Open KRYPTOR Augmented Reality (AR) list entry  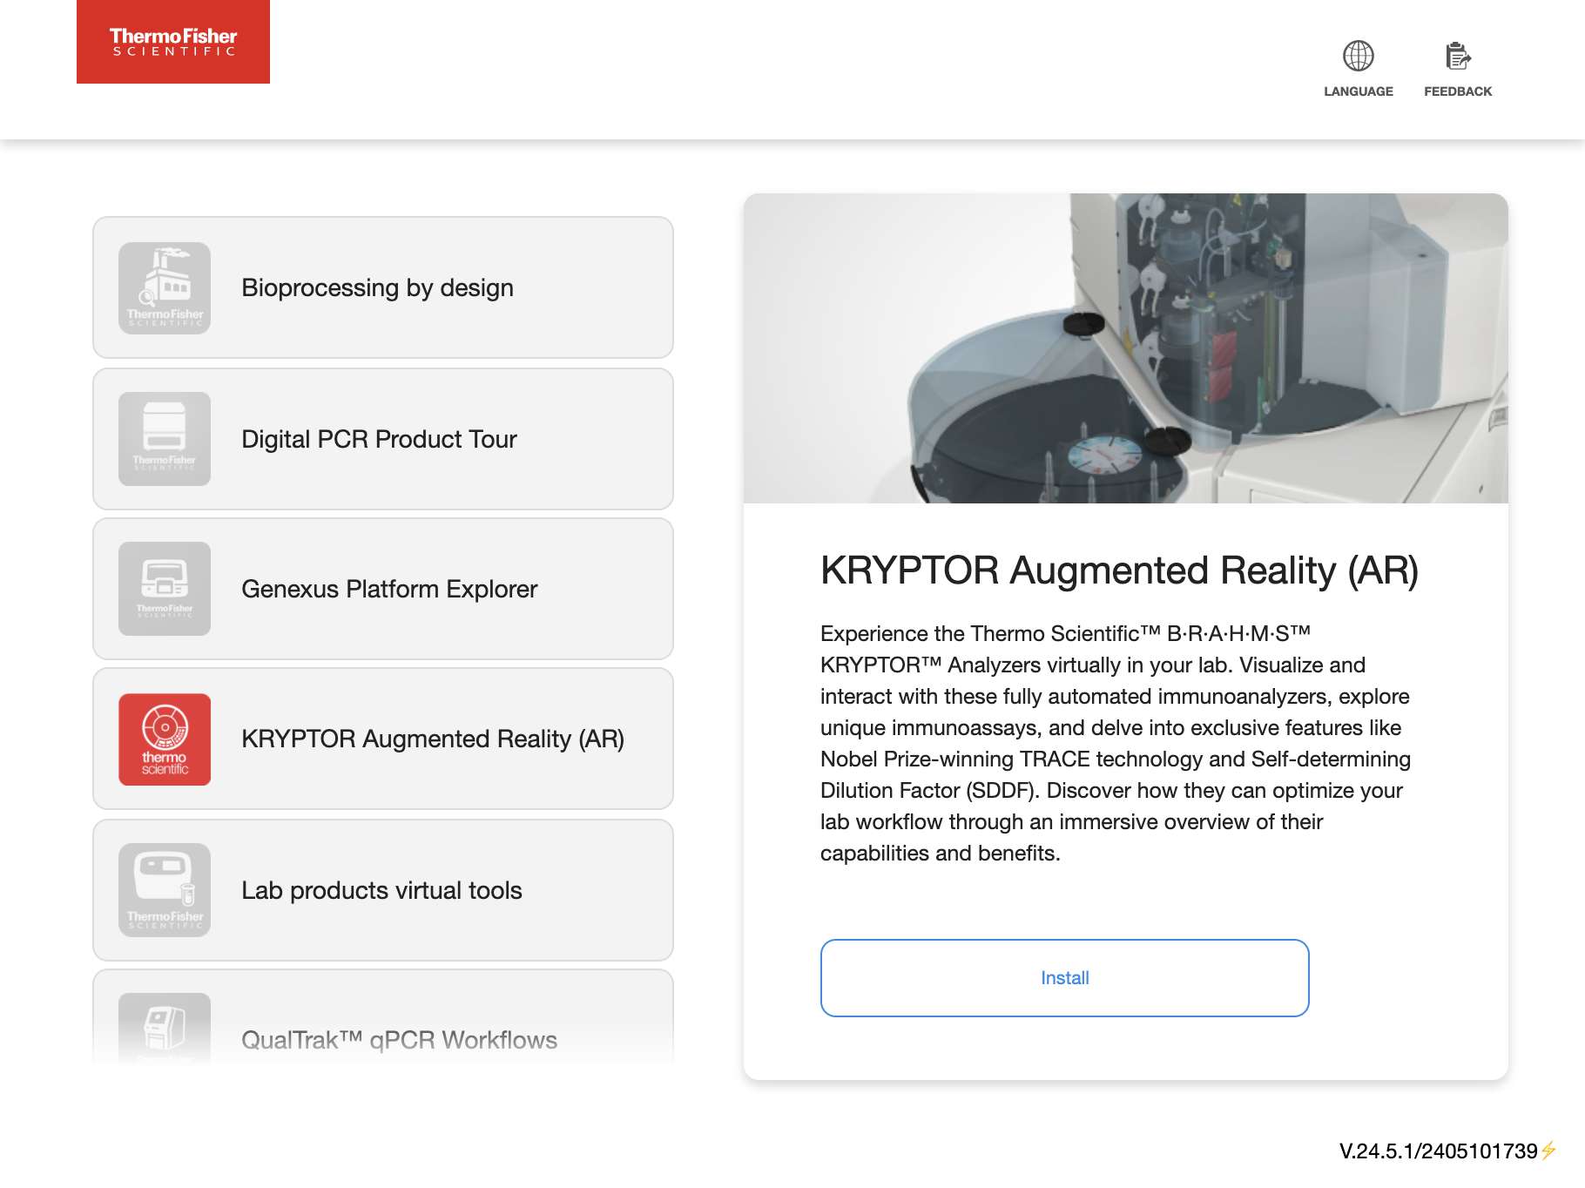coord(383,739)
